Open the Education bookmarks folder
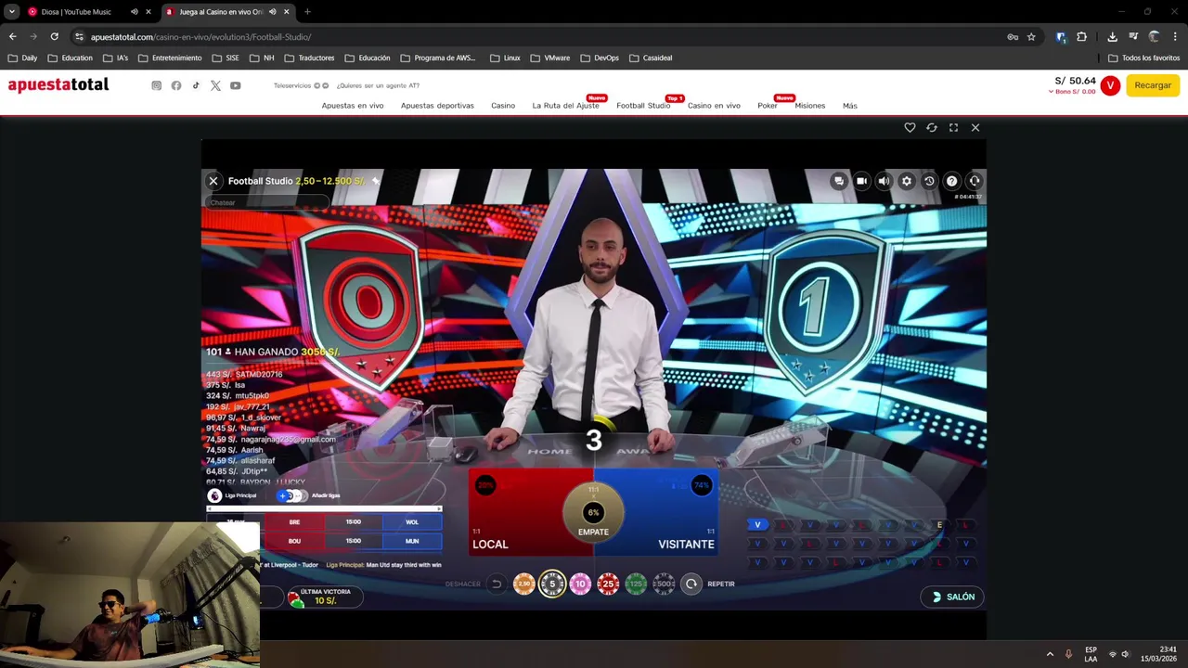 click(70, 58)
